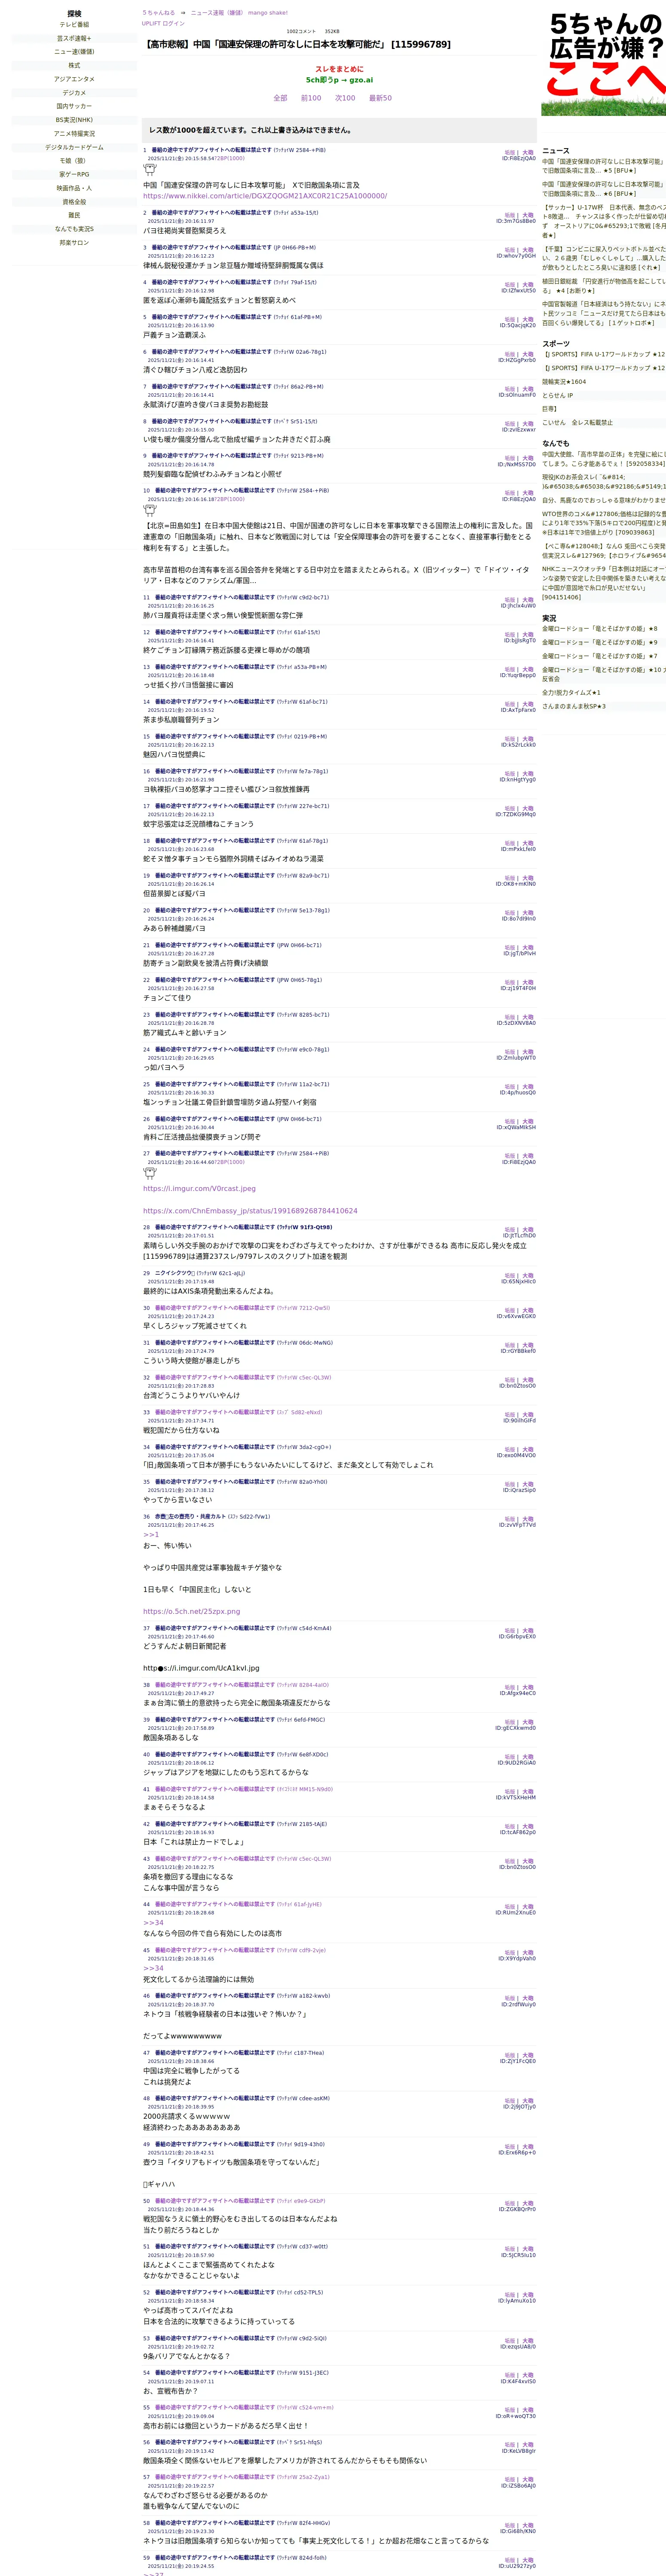Open the こいせん 全レス転載禁止 link
The width and height of the screenshot is (666, 2576).
pos(578,422)
